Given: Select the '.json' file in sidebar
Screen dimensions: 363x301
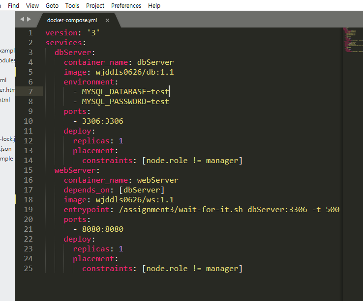Looking at the screenshot, I should point(6,149).
